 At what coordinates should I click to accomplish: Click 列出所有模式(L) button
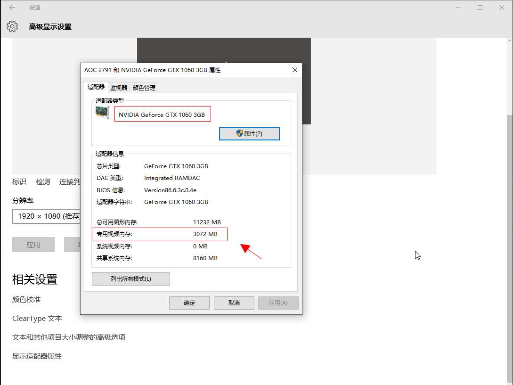point(131,279)
